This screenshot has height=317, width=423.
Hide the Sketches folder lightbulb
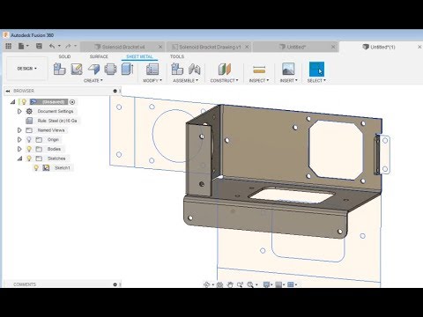(x=29, y=158)
